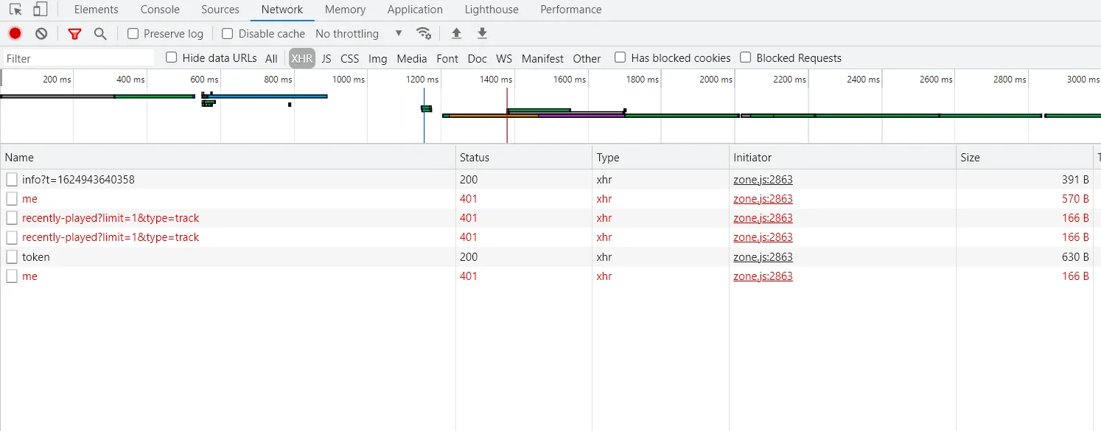Check the Disable cache option

coord(228,33)
